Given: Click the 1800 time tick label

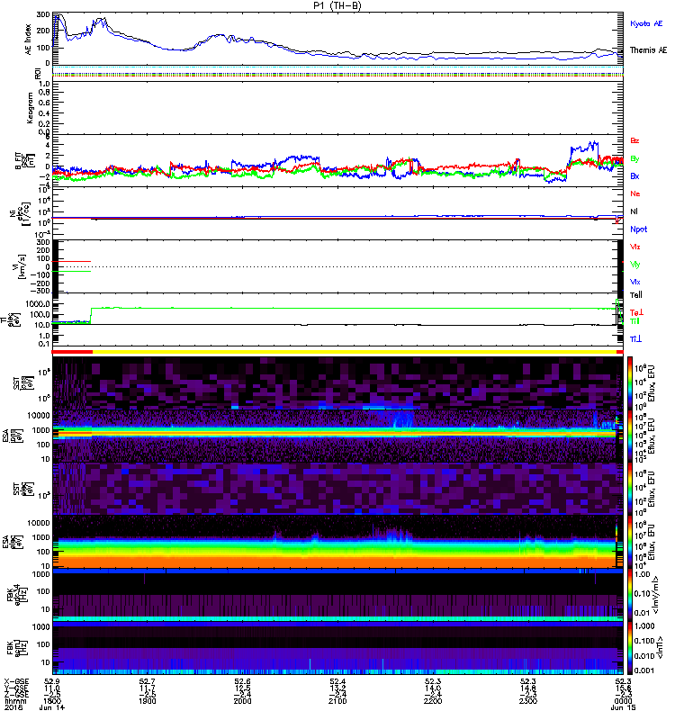Looking at the screenshot, I should 52,701.
